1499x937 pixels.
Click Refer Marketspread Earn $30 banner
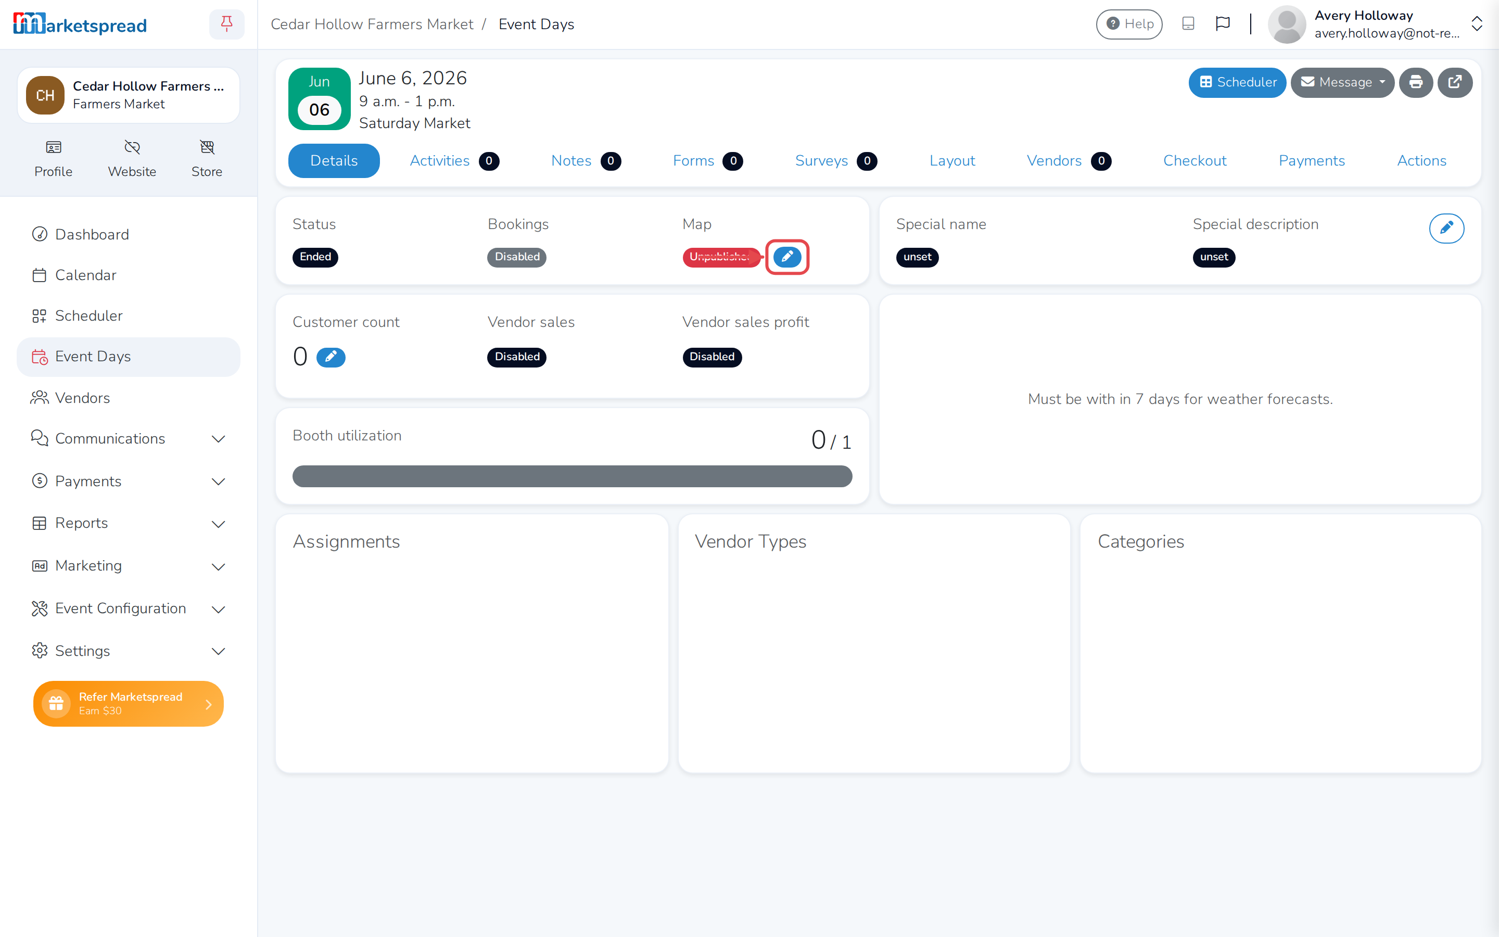(128, 704)
